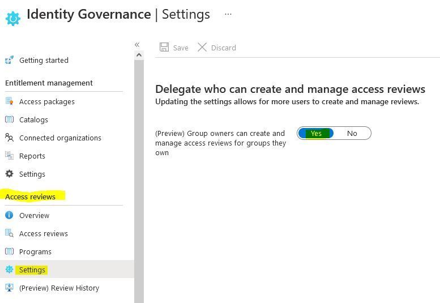The width and height of the screenshot is (440, 303).
Task: Open the ellipsis more options menu
Action: [x=228, y=14]
